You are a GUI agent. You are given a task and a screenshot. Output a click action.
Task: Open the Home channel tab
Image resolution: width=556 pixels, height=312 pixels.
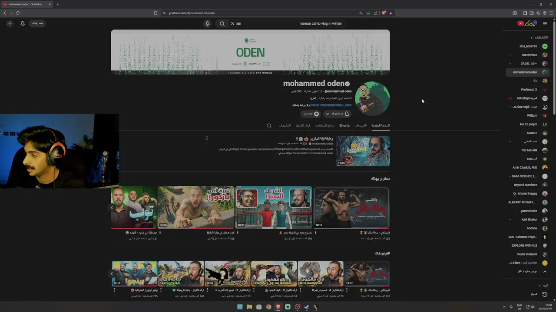381,125
